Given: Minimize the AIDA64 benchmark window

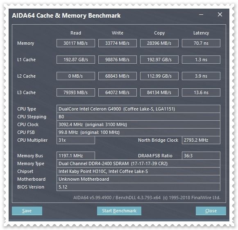Looking at the screenshot, I should click(x=201, y=15).
